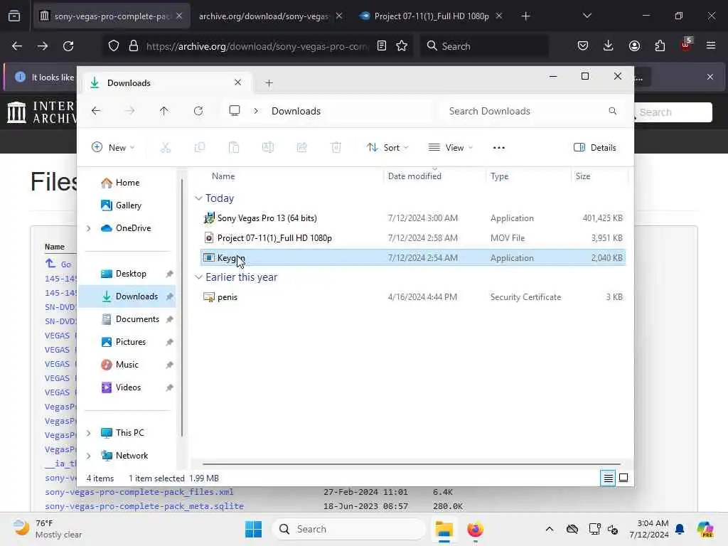The height and width of the screenshot is (546, 728).
Task: Open the See more ellipsis menu
Action: point(498,148)
